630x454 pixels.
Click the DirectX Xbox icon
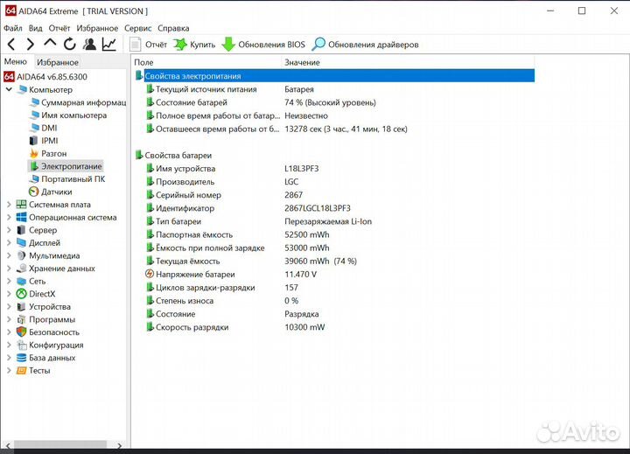[x=21, y=294]
